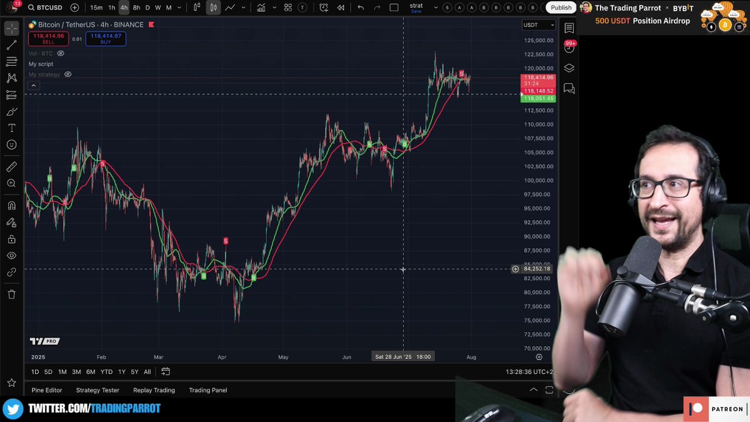Click the trash remove drawings icon
Image resolution: width=750 pixels, height=422 pixels.
click(11, 294)
